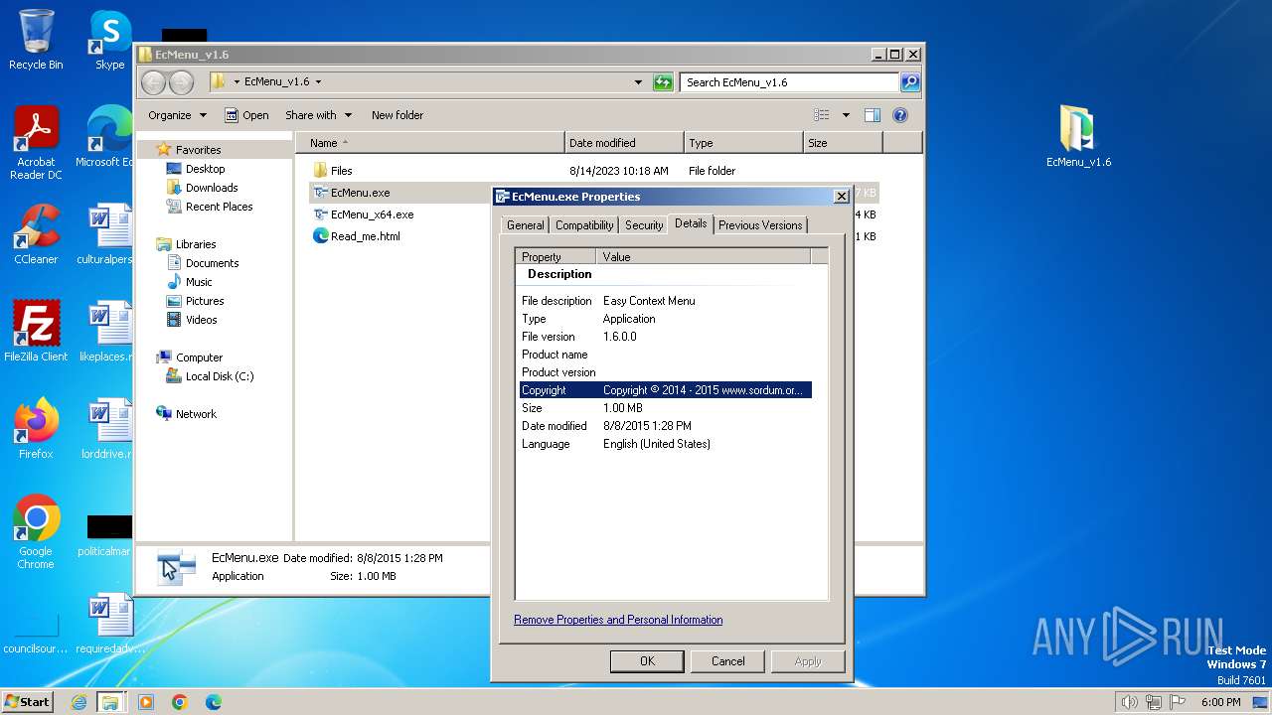Switch to the General tab
The width and height of the screenshot is (1272, 715).
pyautogui.click(x=525, y=225)
